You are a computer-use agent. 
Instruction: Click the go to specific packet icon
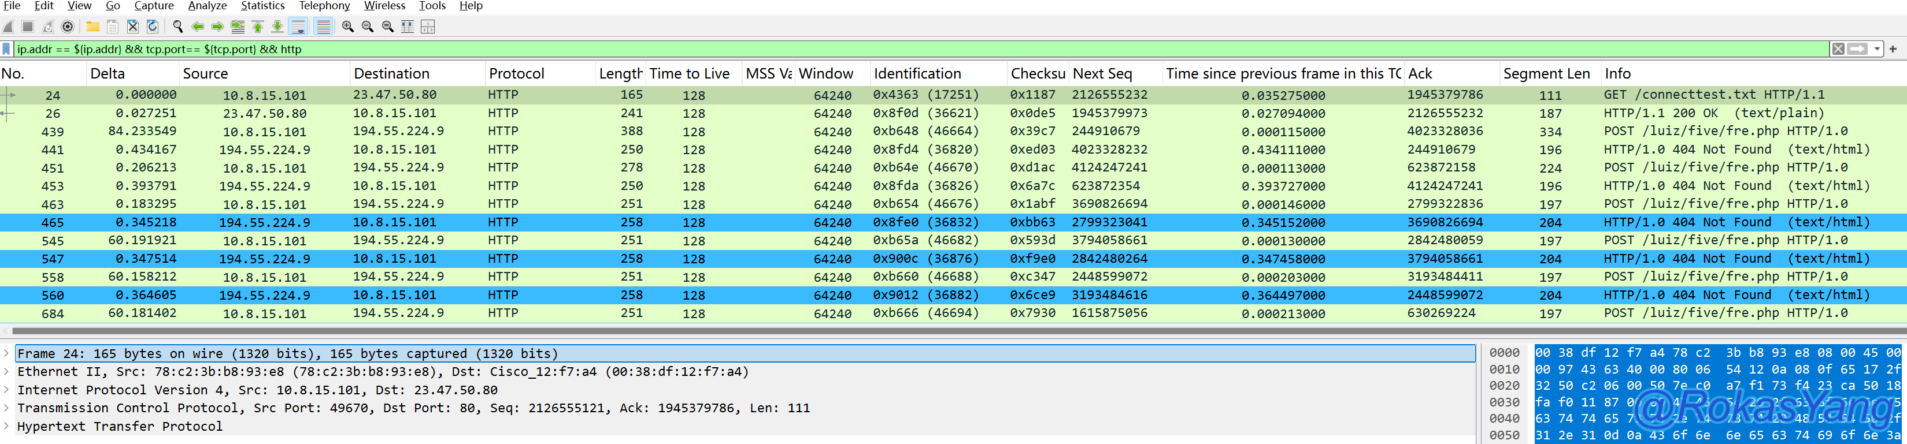point(238,27)
